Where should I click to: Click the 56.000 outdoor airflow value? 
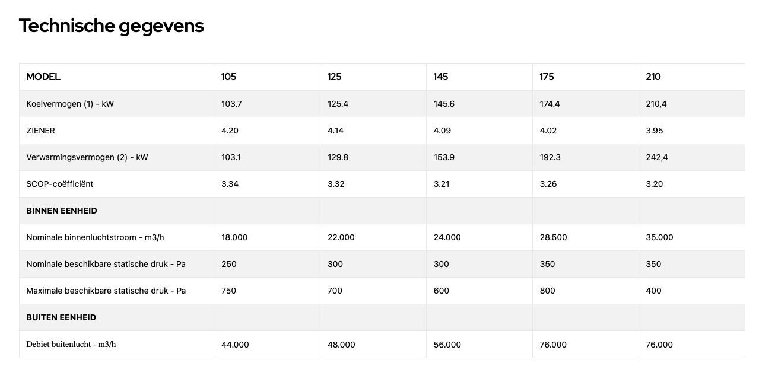tap(447, 345)
